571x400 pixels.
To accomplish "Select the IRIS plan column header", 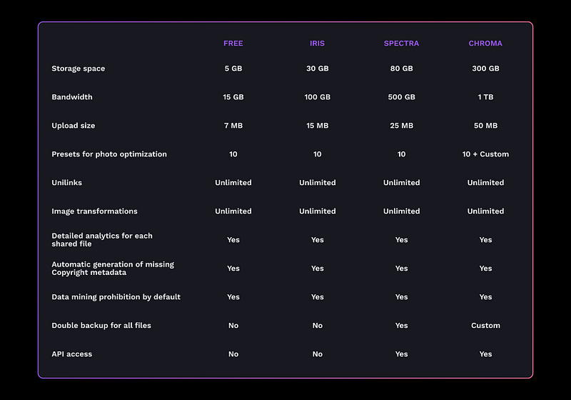I will pyautogui.click(x=317, y=44).
